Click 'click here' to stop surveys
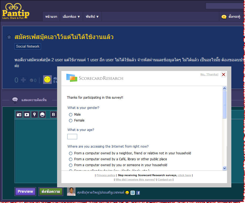245x203 pixels. (x=184, y=175)
